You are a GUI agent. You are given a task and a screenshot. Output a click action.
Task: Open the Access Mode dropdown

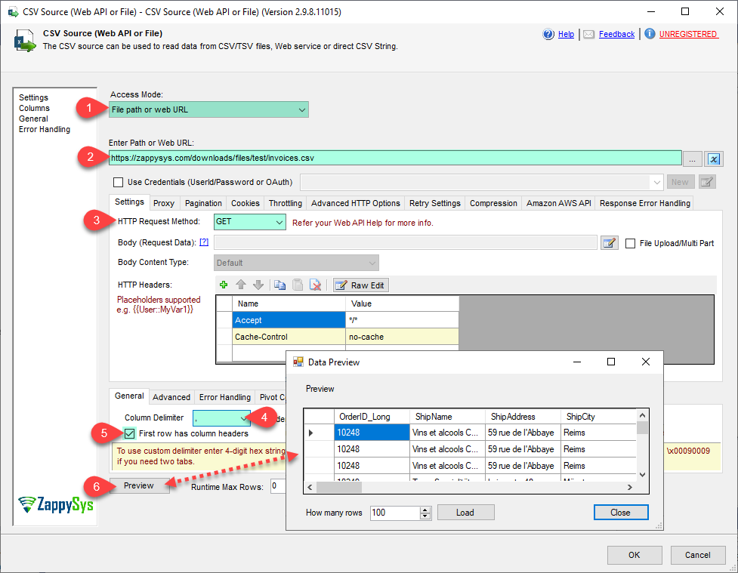[x=208, y=109]
